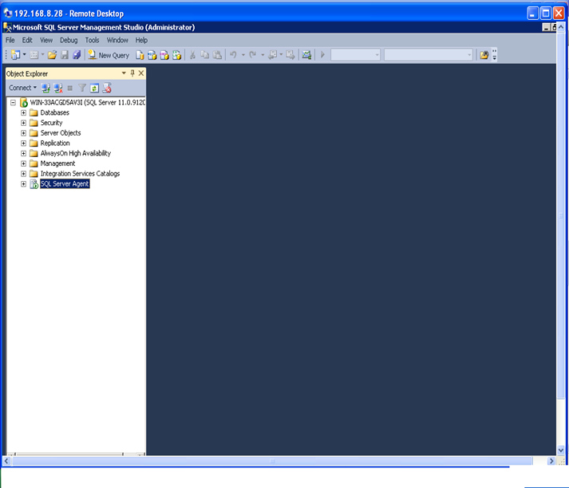The height and width of the screenshot is (488, 569).
Task: Click the Stop square icon in Object Explorer
Action: 70,88
